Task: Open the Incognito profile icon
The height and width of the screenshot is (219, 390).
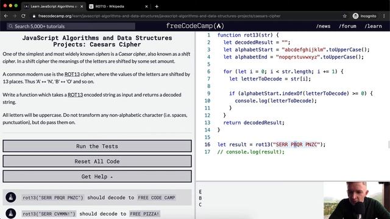Action: click(355, 16)
